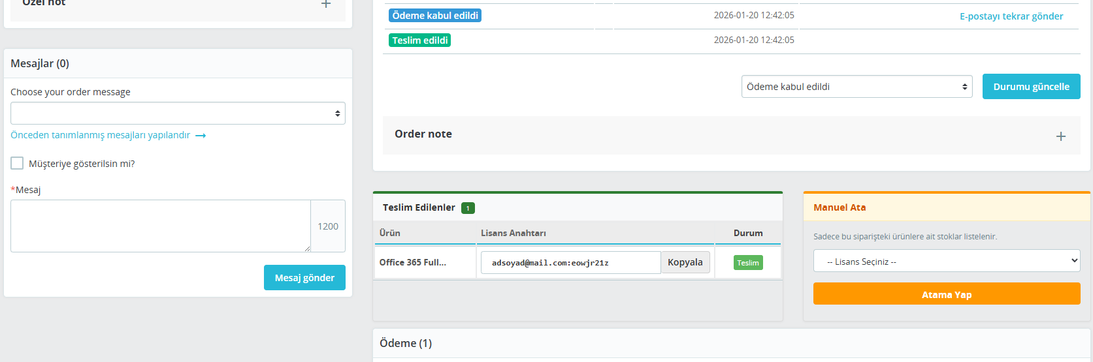
Task: Click into the Mesaj text area
Action: pyautogui.click(x=161, y=226)
